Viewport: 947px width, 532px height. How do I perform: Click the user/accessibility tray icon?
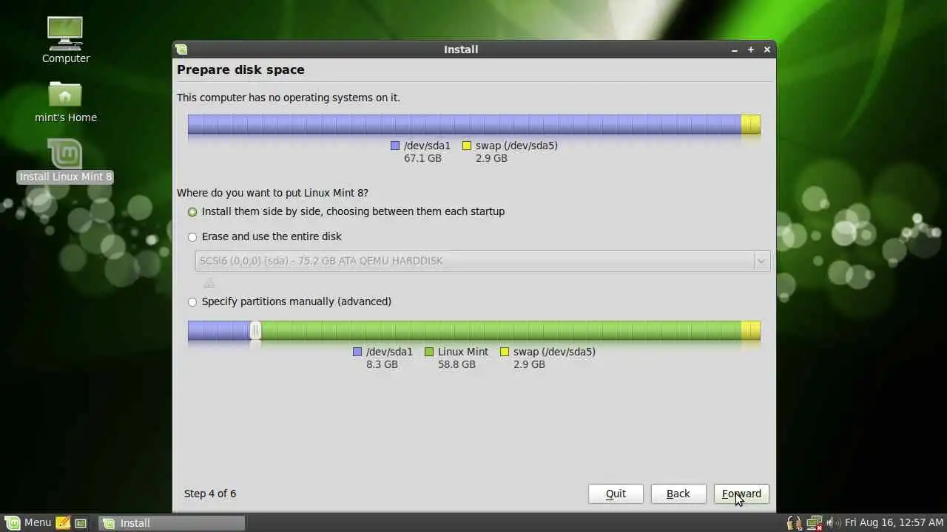[x=795, y=522]
